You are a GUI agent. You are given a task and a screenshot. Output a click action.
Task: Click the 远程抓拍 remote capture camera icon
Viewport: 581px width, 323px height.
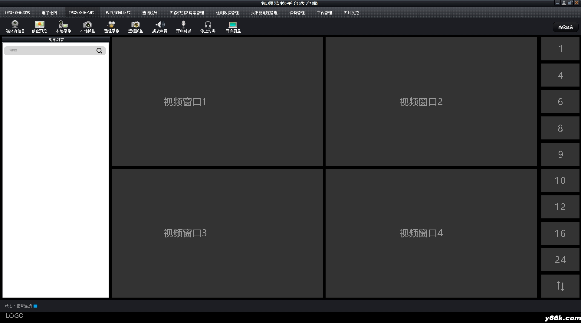[135, 24]
